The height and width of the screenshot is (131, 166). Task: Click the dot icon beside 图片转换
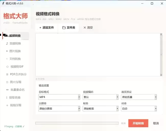(x=7, y=51)
